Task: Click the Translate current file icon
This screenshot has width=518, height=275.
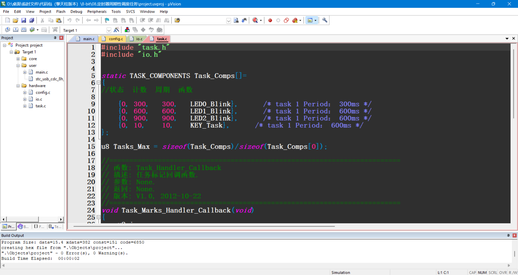Action: [8, 30]
